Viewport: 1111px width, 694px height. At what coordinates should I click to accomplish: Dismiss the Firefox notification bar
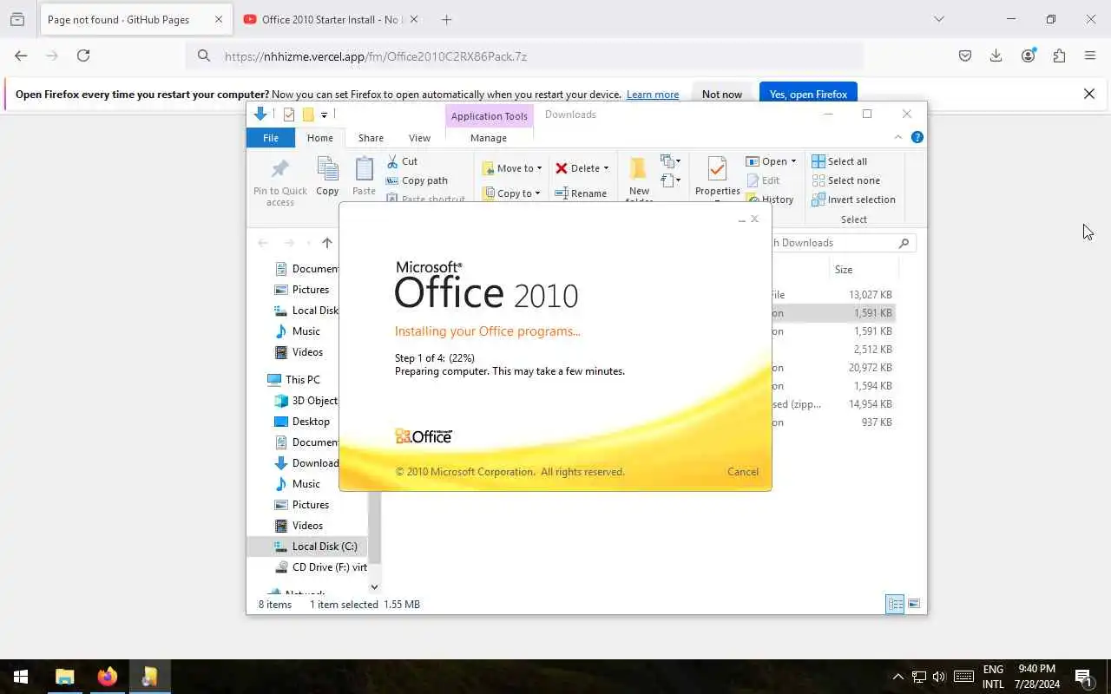(x=1089, y=94)
